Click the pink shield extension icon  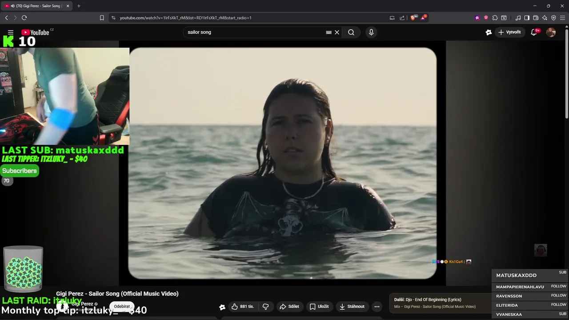pyautogui.click(x=486, y=18)
